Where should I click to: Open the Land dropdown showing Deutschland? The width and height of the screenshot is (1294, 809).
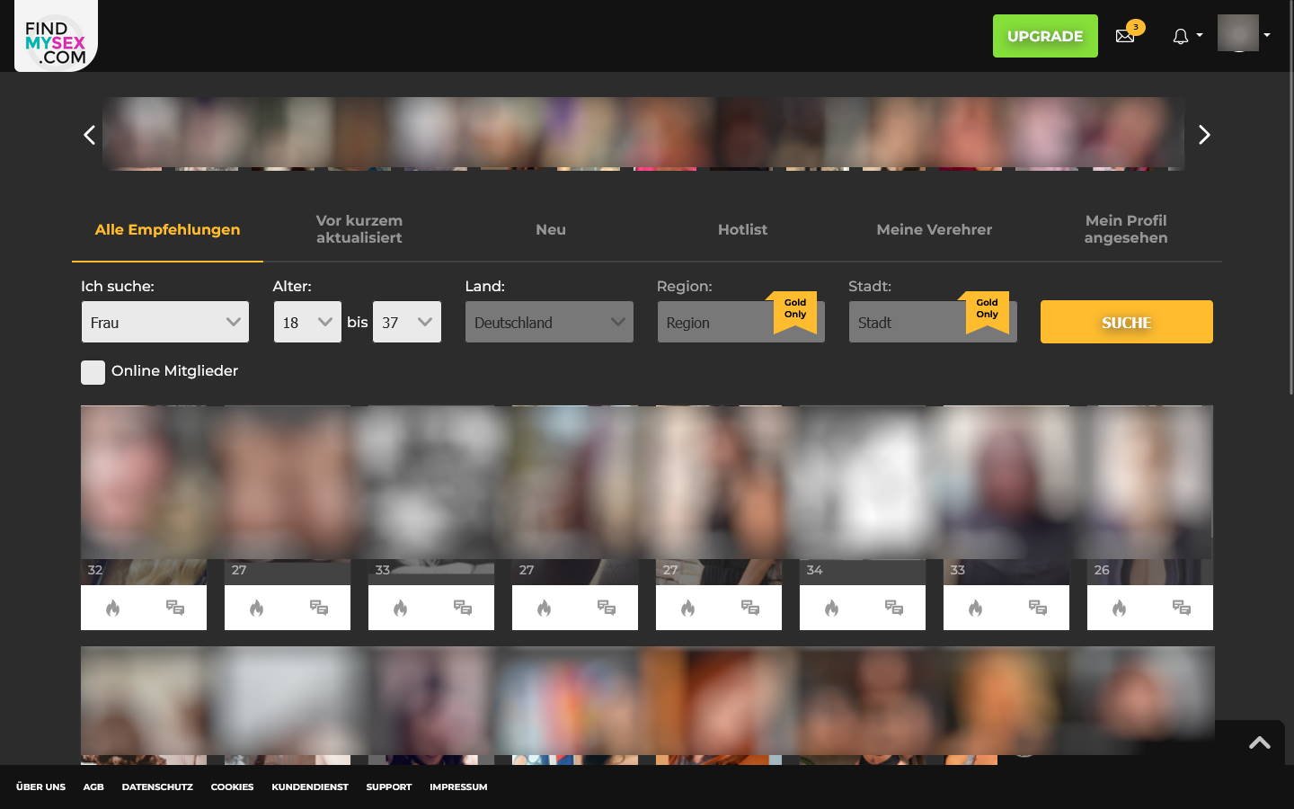[549, 322]
